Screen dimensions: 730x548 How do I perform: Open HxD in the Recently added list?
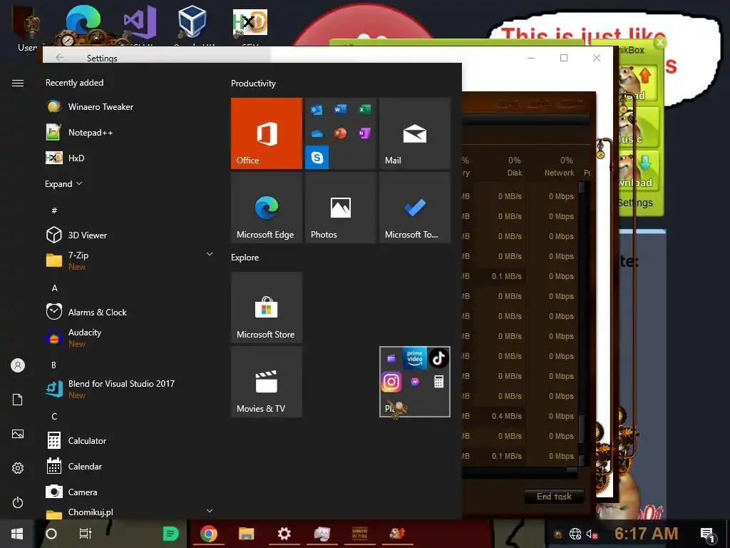pos(129,158)
